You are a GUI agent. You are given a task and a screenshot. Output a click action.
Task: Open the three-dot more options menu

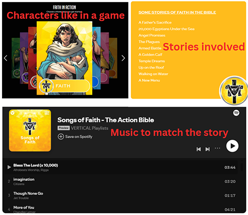coord(217,148)
